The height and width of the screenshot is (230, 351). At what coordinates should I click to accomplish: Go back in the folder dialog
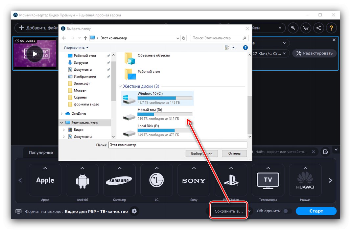pos(64,38)
